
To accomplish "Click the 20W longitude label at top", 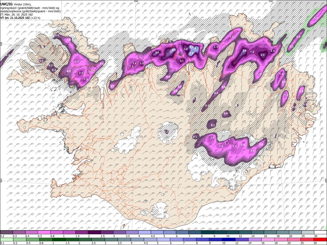I will pos(136,1).
